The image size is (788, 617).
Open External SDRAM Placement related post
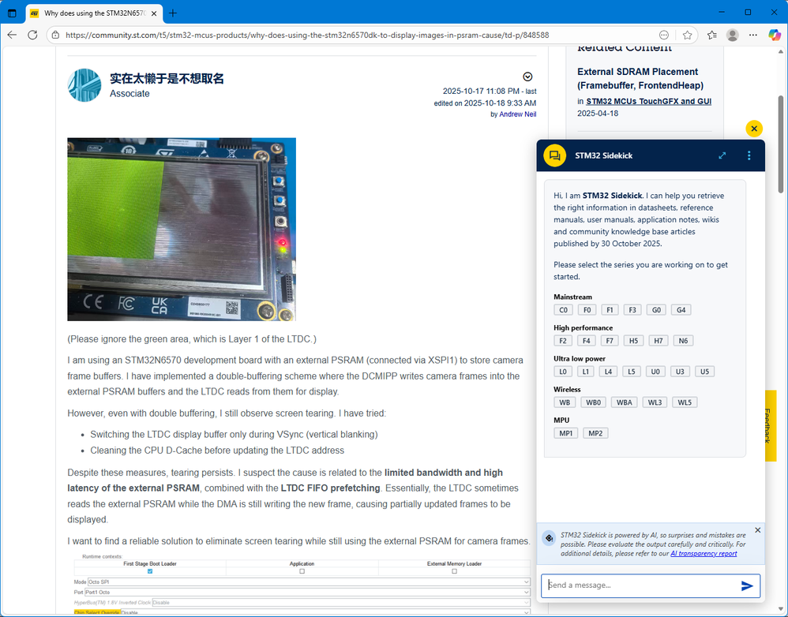point(640,78)
